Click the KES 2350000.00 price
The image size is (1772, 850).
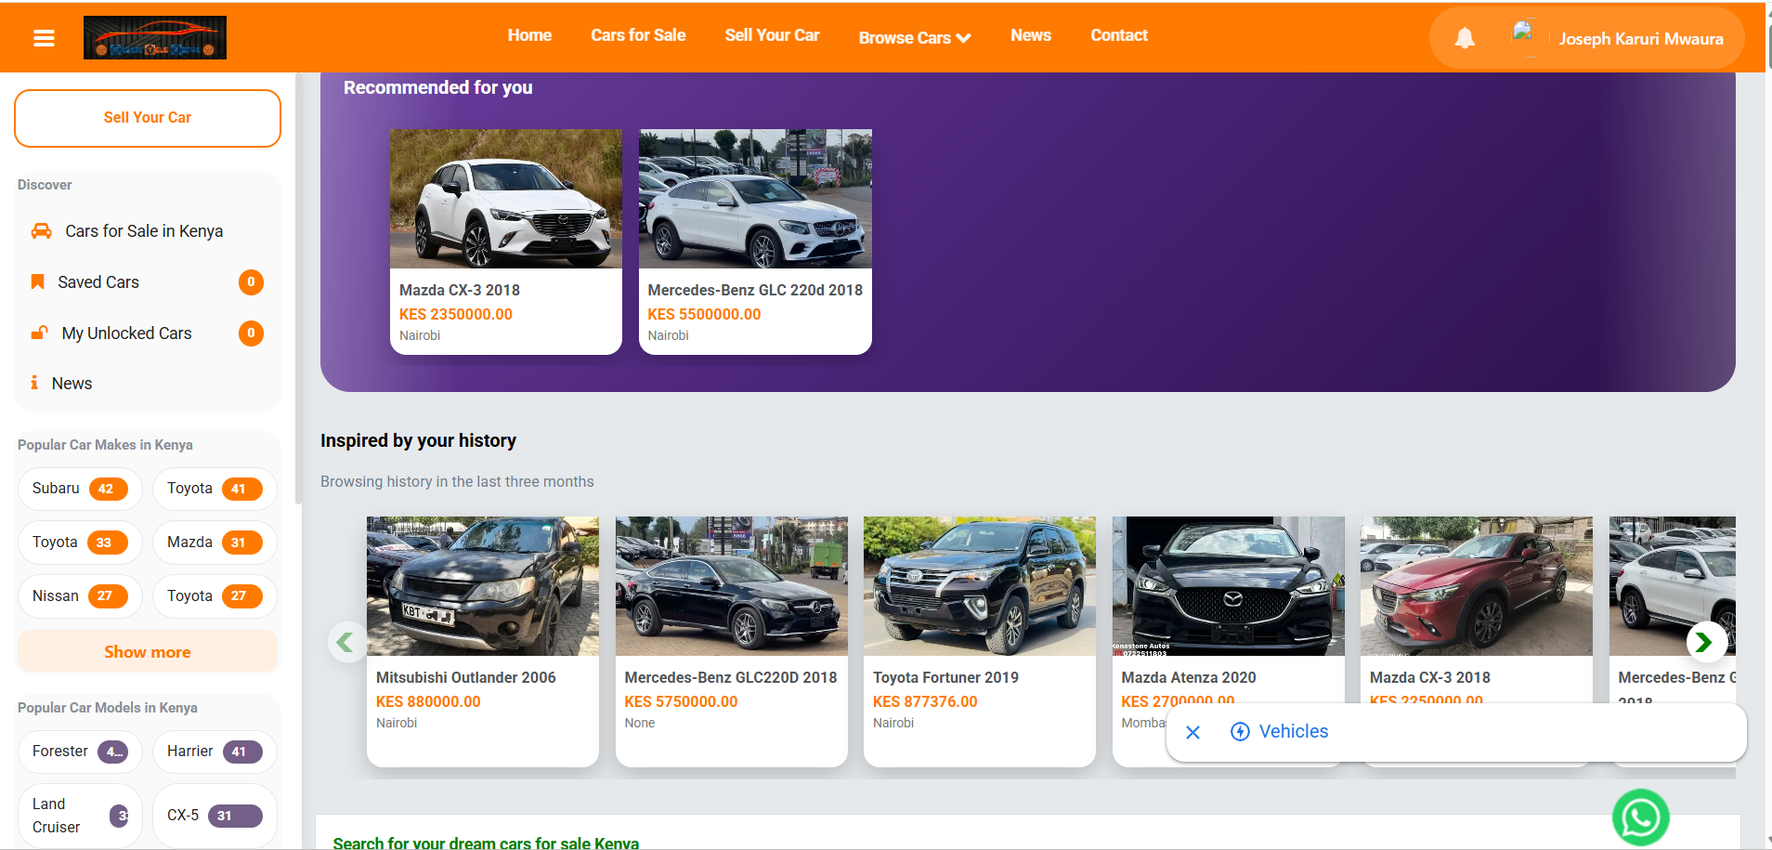456,315
